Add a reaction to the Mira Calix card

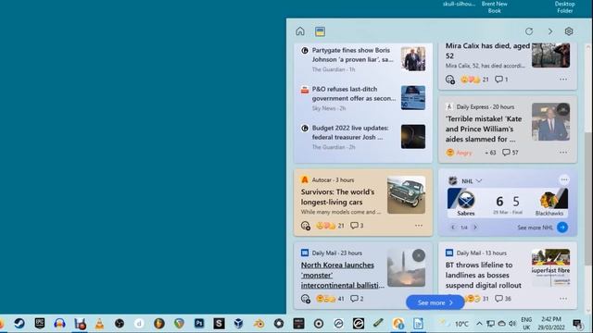pyautogui.click(x=449, y=80)
